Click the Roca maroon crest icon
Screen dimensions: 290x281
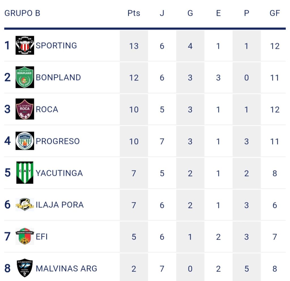click(x=25, y=109)
